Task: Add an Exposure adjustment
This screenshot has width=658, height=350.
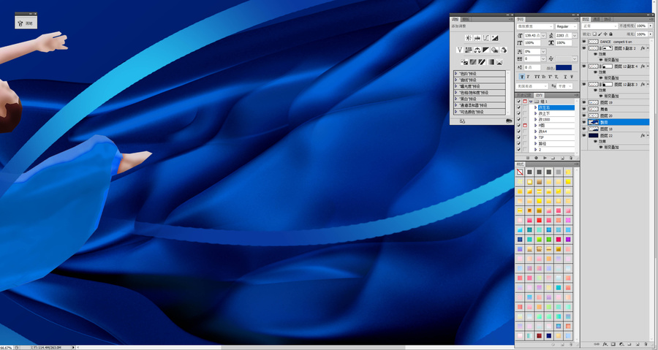Action: (x=495, y=38)
